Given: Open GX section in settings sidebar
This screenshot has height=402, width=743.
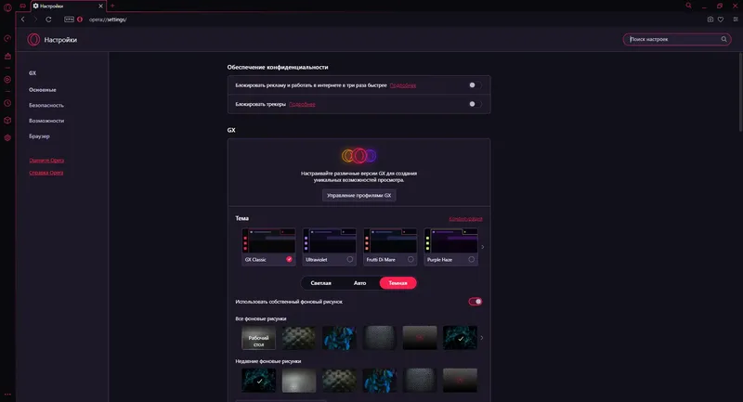Looking at the screenshot, I should tap(33, 73).
